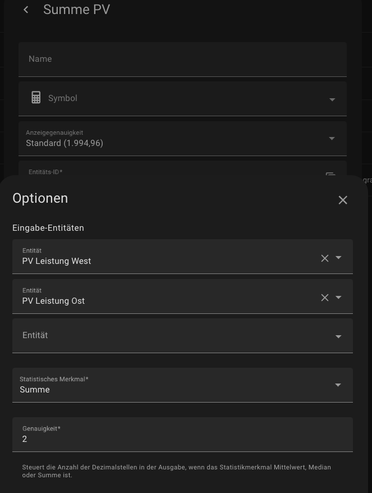The image size is (372, 493).
Task: Open the Symbol picker dropdown arrow
Action: tap(332, 99)
